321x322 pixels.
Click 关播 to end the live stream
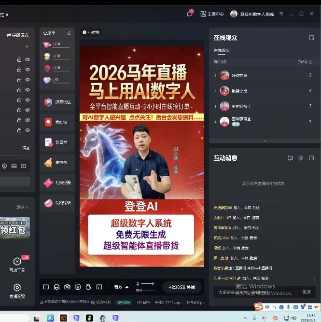pyautogui.click(x=181, y=287)
